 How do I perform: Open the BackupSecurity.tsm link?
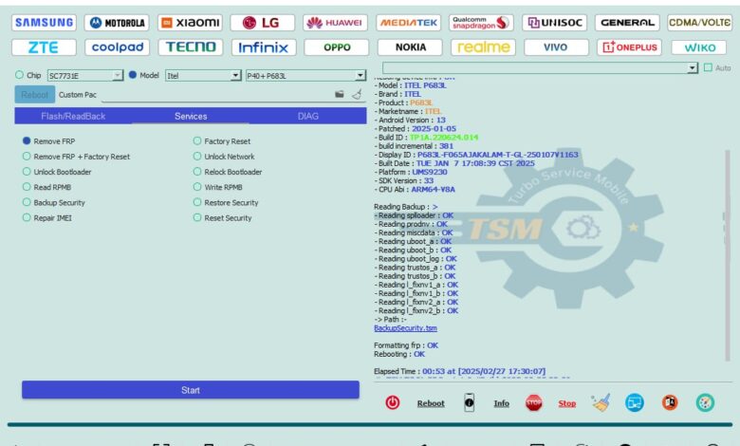click(405, 327)
